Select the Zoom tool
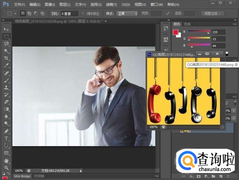Screen dimensions: 239x180 tap(6, 168)
